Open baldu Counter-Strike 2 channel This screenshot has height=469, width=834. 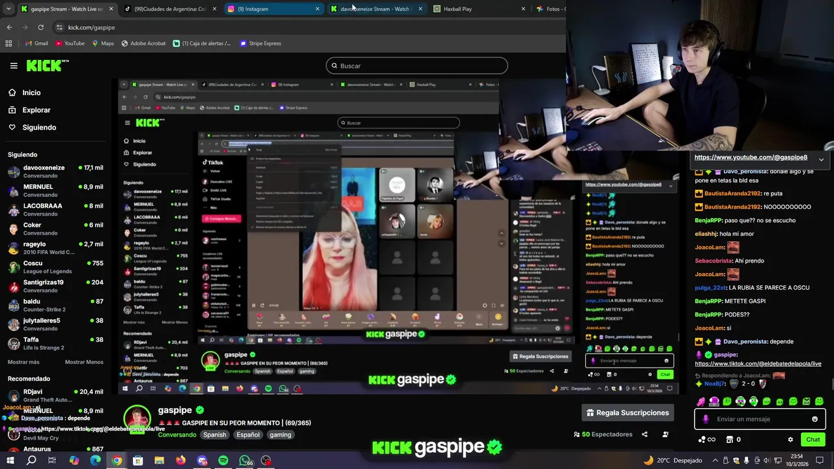coord(55,306)
